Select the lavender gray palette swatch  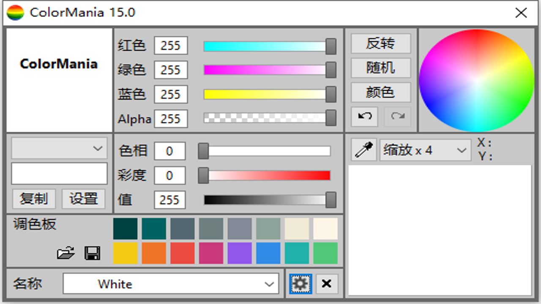coord(240,228)
